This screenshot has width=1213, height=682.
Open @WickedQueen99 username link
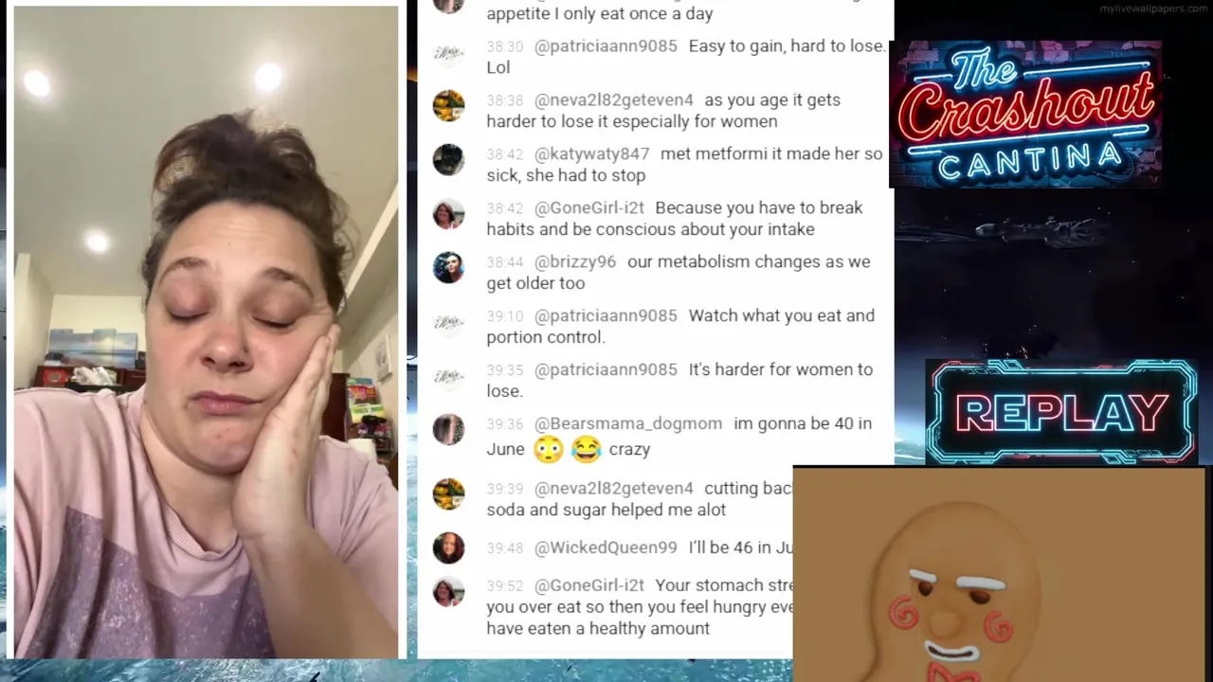click(606, 548)
